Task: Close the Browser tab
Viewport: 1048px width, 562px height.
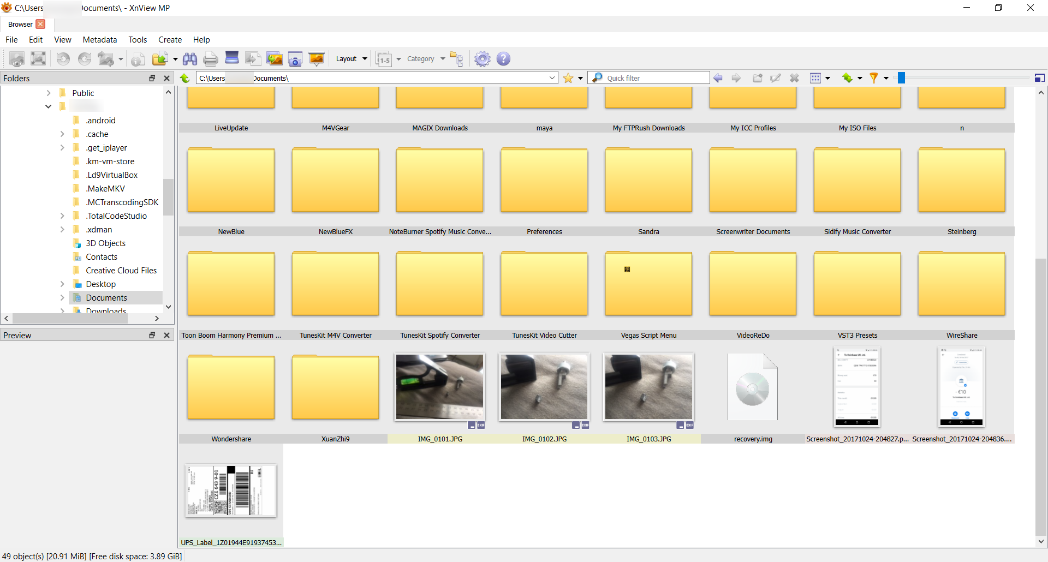Action: (40, 24)
